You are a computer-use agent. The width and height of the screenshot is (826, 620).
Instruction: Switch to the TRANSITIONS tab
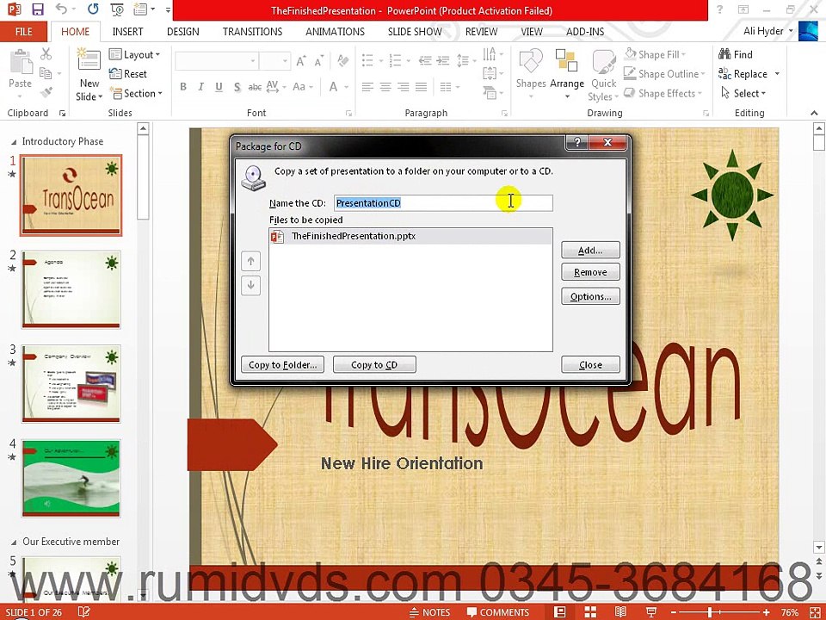tap(252, 32)
